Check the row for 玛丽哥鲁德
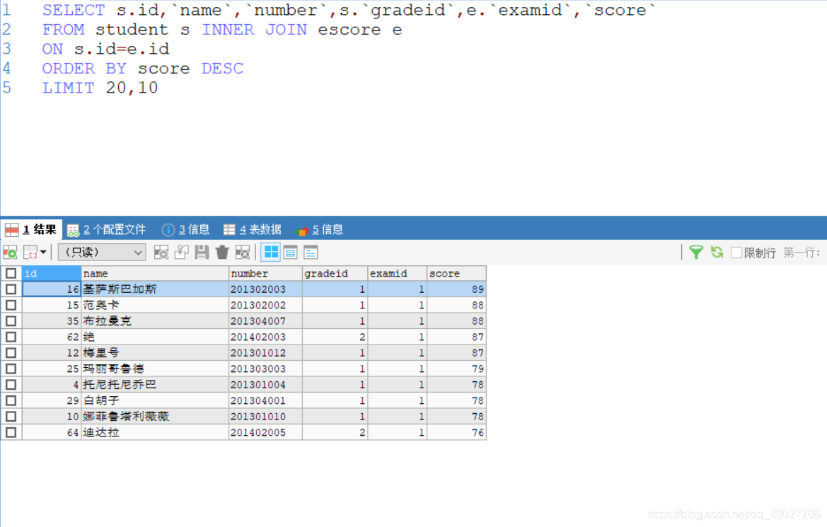 tap(11, 369)
